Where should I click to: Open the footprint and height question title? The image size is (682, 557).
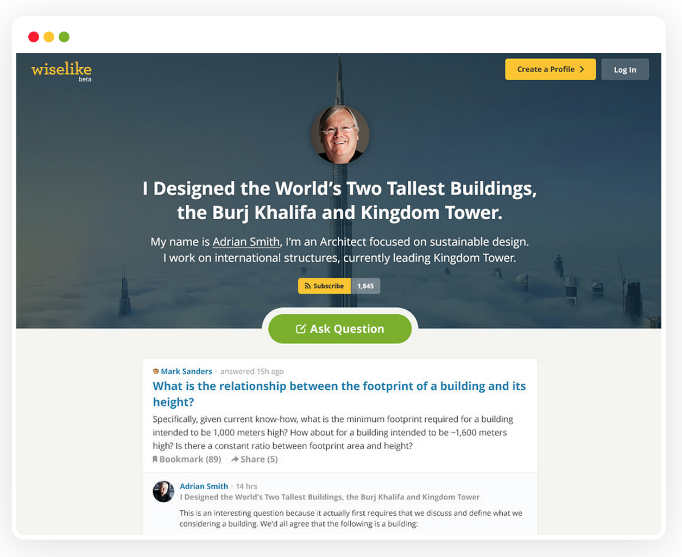(x=339, y=394)
